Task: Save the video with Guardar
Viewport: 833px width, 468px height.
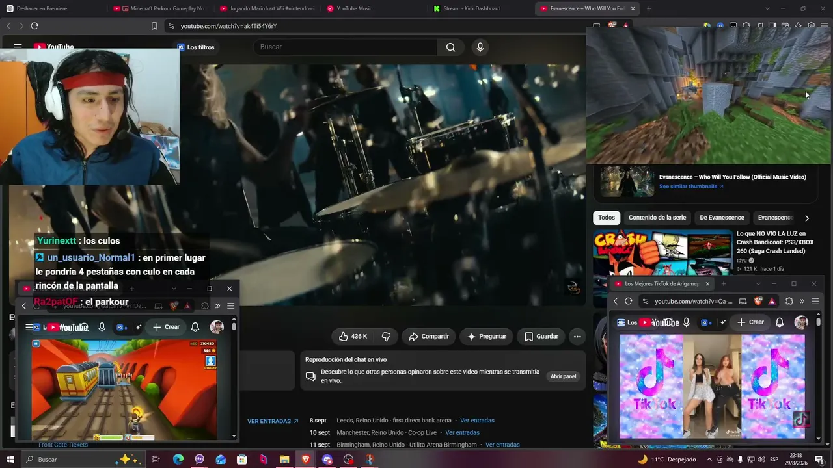Action: pos(541,337)
